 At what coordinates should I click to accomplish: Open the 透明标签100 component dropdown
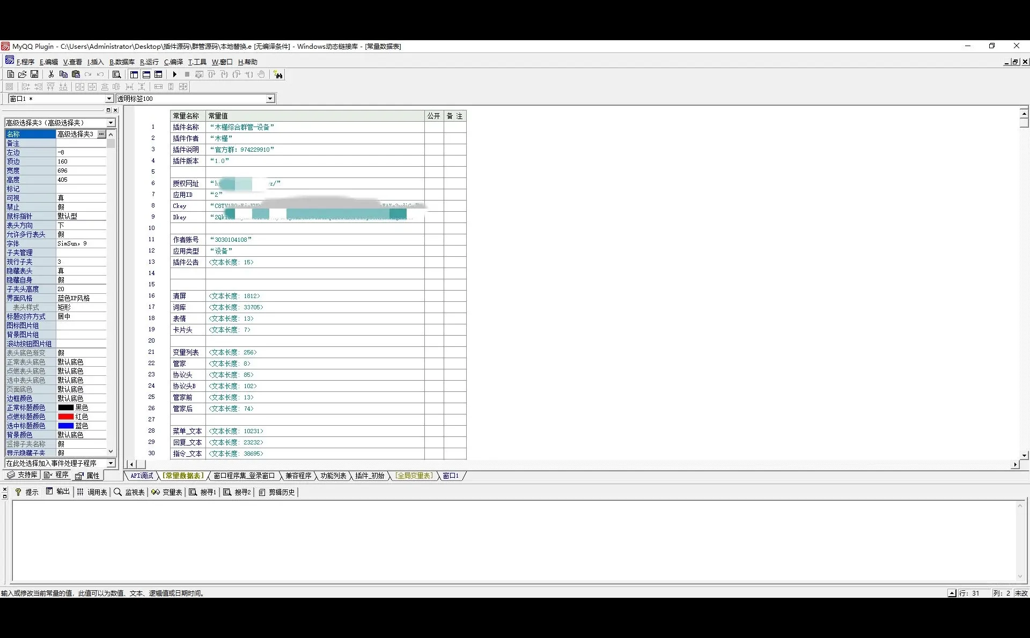270,99
